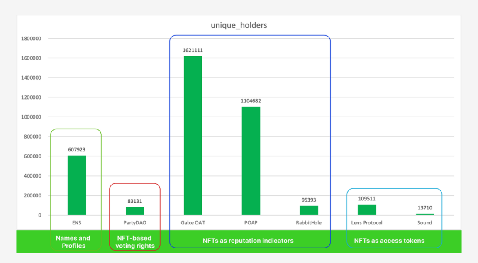The width and height of the screenshot is (478, 263).
Task: Select the "NFT-based voting rights" label
Action: (135, 242)
